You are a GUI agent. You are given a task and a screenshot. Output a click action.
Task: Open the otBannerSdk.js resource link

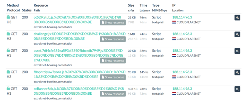point(79,91)
